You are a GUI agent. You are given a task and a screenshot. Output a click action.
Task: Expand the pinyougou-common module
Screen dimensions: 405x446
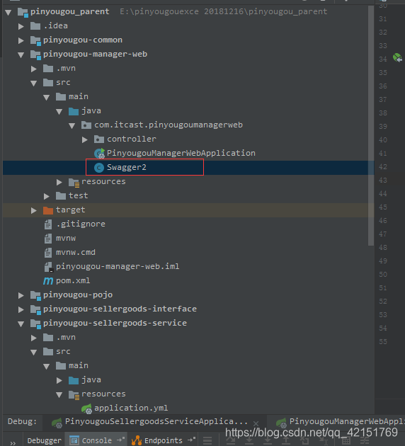point(21,40)
